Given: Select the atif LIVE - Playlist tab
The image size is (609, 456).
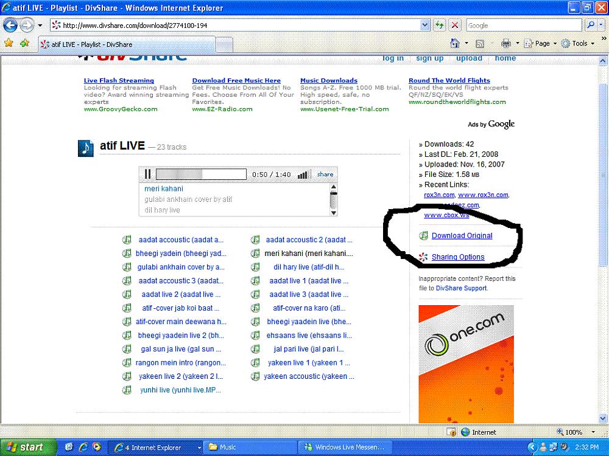Looking at the screenshot, I should [x=127, y=44].
